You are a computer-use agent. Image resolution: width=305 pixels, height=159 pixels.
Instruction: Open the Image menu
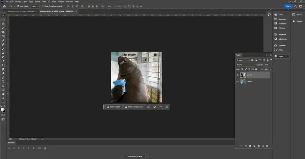(x=18, y=2)
